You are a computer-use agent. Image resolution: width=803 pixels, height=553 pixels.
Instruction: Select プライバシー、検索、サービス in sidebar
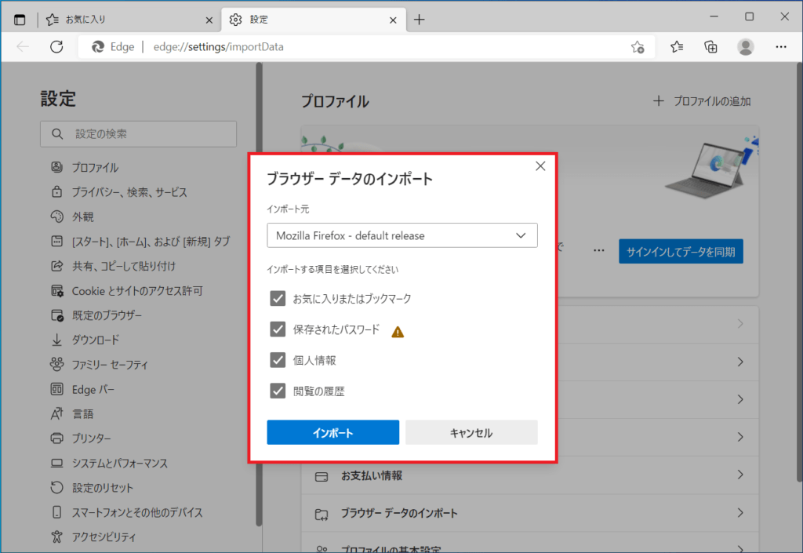[x=129, y=192]
